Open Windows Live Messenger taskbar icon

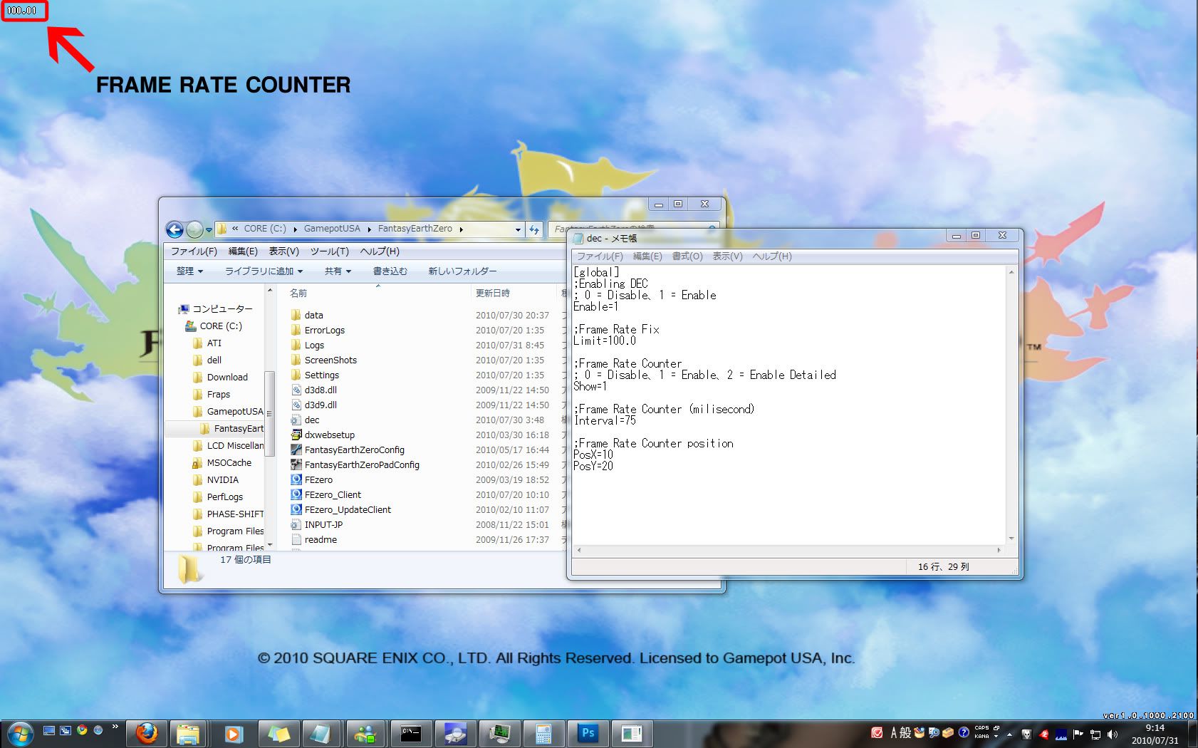[x=366, y=733]
